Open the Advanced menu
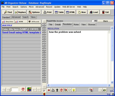The height and width of the screenshot is (96, 115). pyautogui.click(x=40, y=7)
